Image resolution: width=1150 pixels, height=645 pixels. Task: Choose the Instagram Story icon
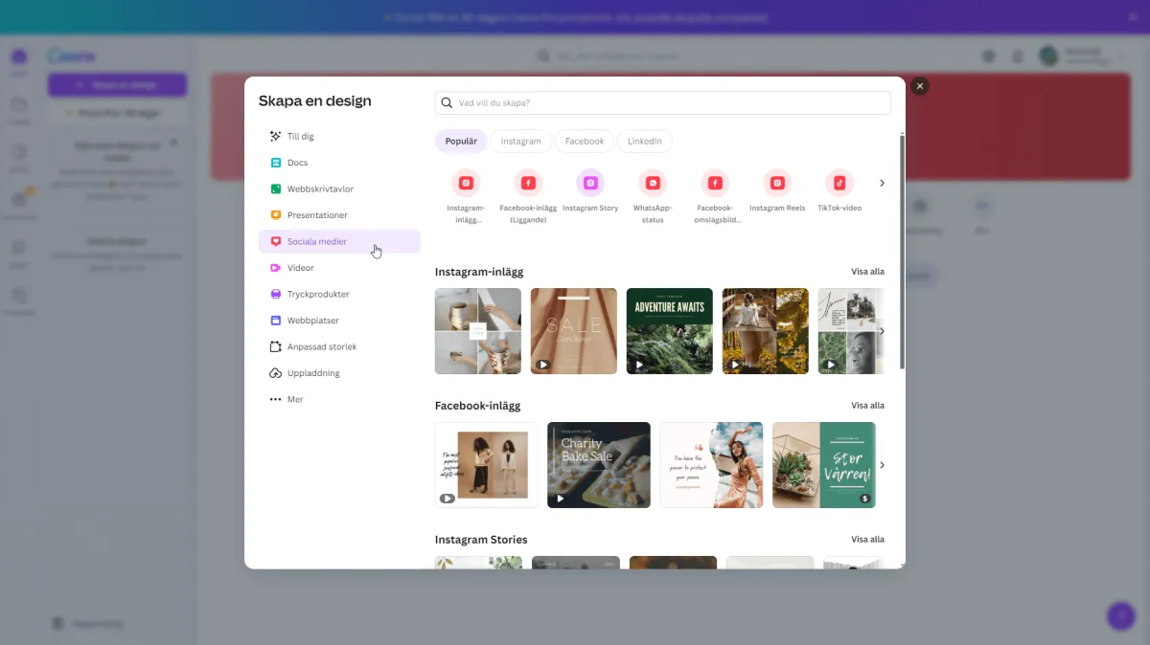tap(590, 183)
